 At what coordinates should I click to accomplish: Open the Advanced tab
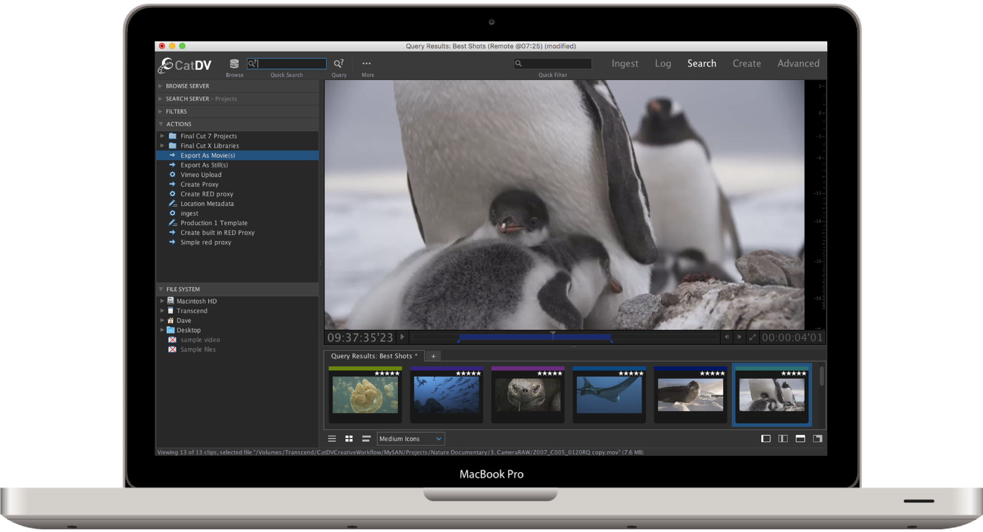[798, 64]
